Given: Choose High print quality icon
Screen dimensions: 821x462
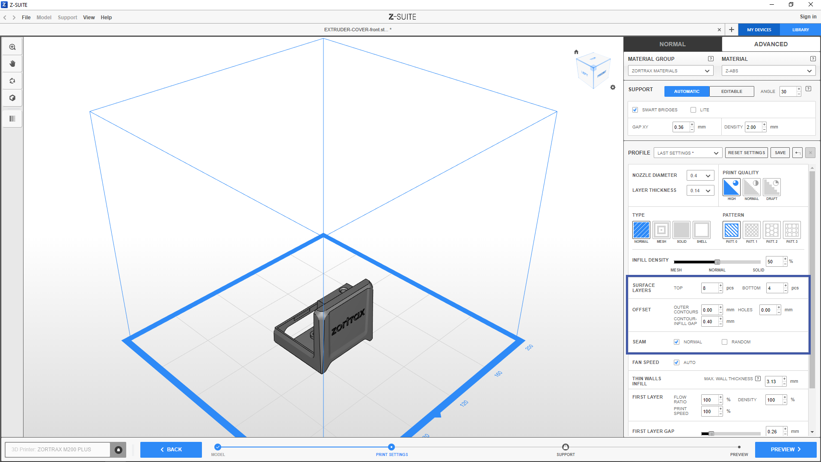Looking at the screenshot, I should click(731, 187).
